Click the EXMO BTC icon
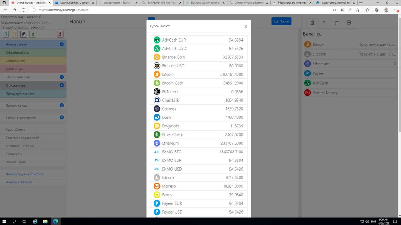The height and width of the screenshot is (225, 401). pyautogui.click(x=157, y=152)
